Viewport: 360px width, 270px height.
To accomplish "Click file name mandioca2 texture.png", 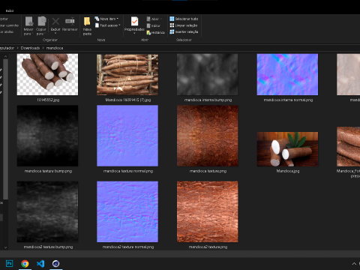I will pyautogui.click(x=208, y=247).
